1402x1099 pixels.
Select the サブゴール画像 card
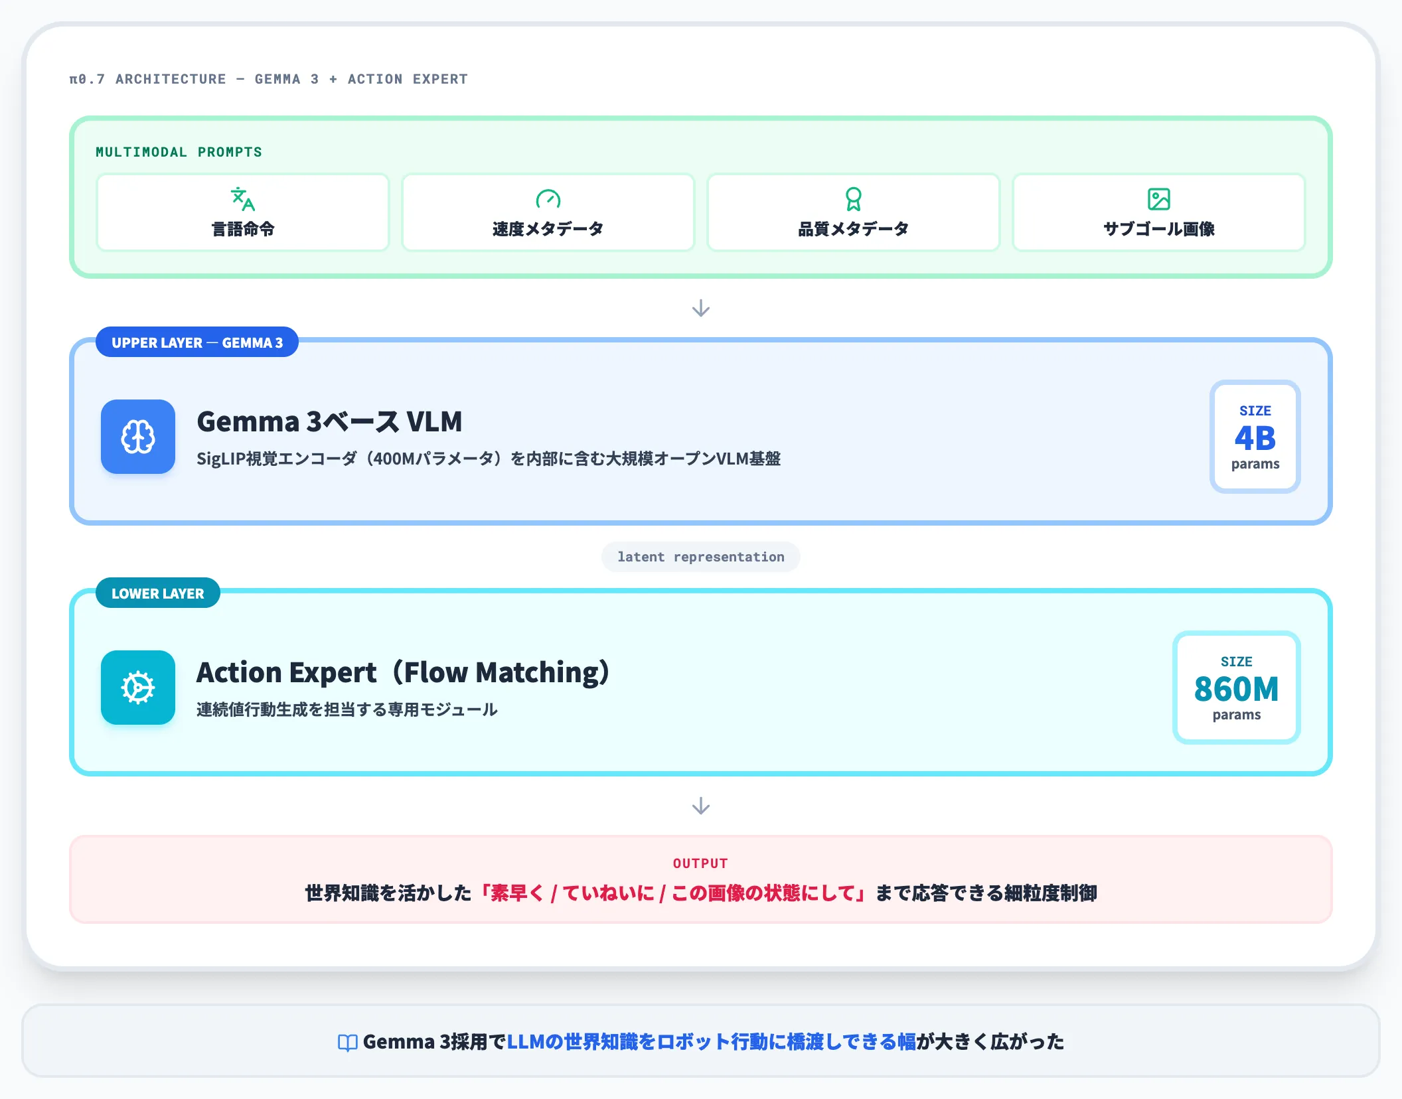click(1159, 212)
